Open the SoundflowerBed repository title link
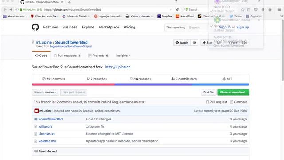Screen dimensions: 284x160 (x=71, y=42)
